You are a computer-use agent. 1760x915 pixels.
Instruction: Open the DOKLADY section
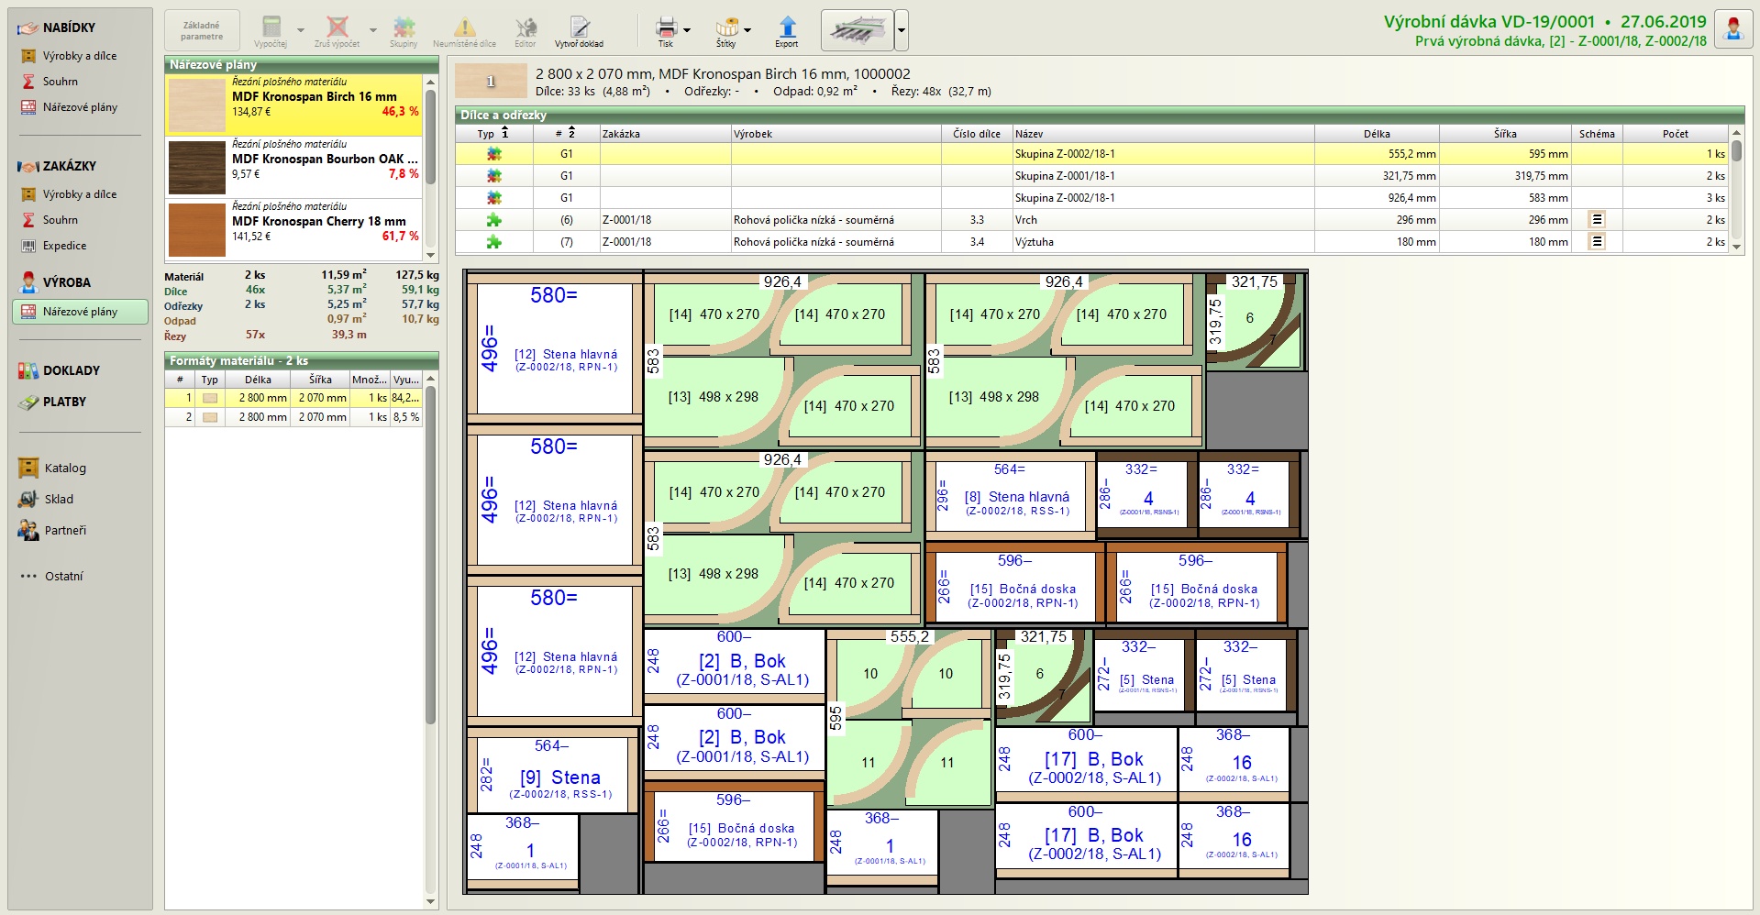(71, 371)
